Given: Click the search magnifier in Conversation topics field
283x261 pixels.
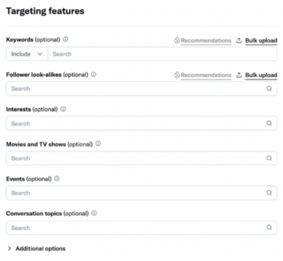Looking at the screenshot, I should [x=269, y=227].
